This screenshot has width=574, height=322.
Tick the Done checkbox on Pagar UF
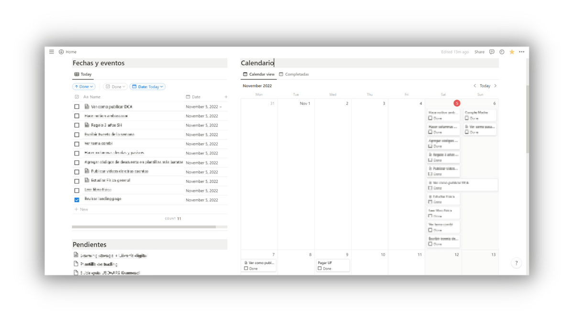[320, 269]
